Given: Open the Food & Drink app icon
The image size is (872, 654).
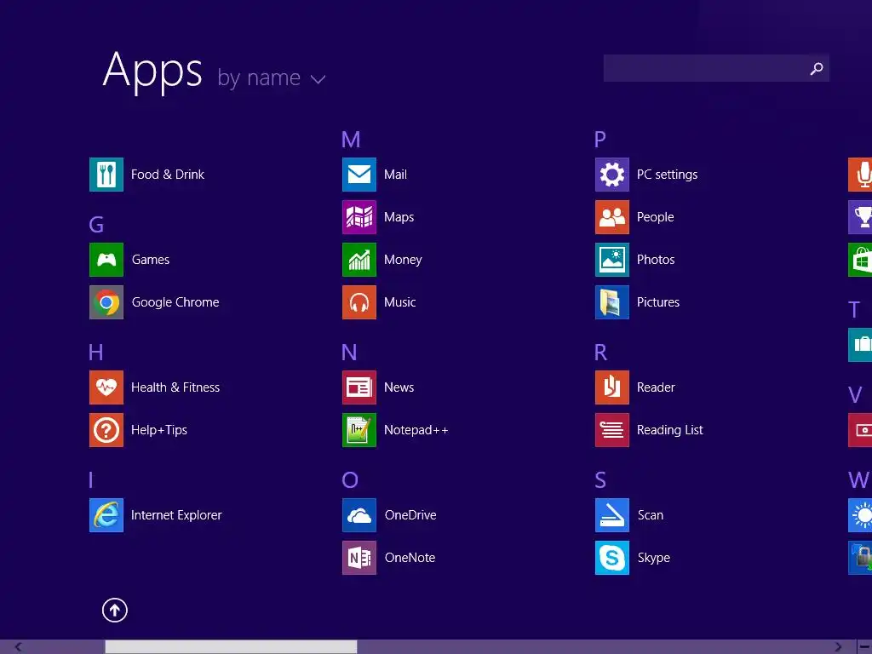Looking at the screenshot, I should 106,175.
